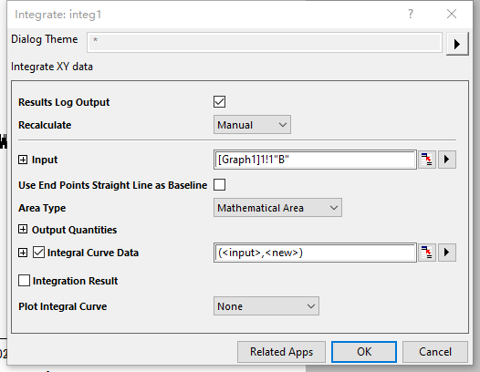Expand the Integral Curve Data node

pos(23,253)
